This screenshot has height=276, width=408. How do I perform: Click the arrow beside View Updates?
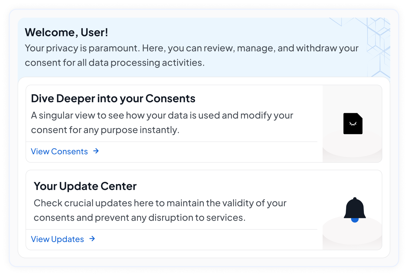[92, 239]
